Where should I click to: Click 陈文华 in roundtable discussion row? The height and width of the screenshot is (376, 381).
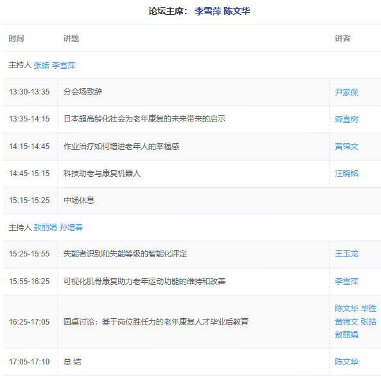click(x=346, y=308)
